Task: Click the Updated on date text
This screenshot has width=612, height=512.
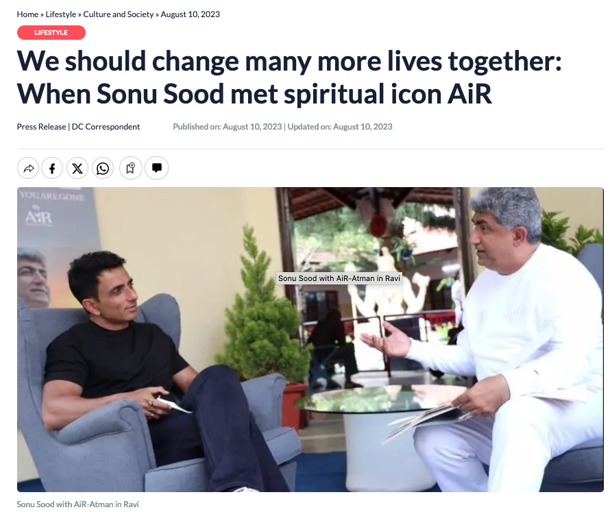Action: (x=340, y=127)
